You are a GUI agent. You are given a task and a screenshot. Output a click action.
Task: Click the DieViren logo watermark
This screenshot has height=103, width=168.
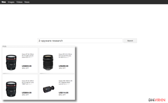click(157, 100)
